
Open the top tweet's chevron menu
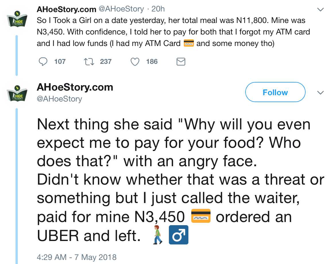click(320, 9)
